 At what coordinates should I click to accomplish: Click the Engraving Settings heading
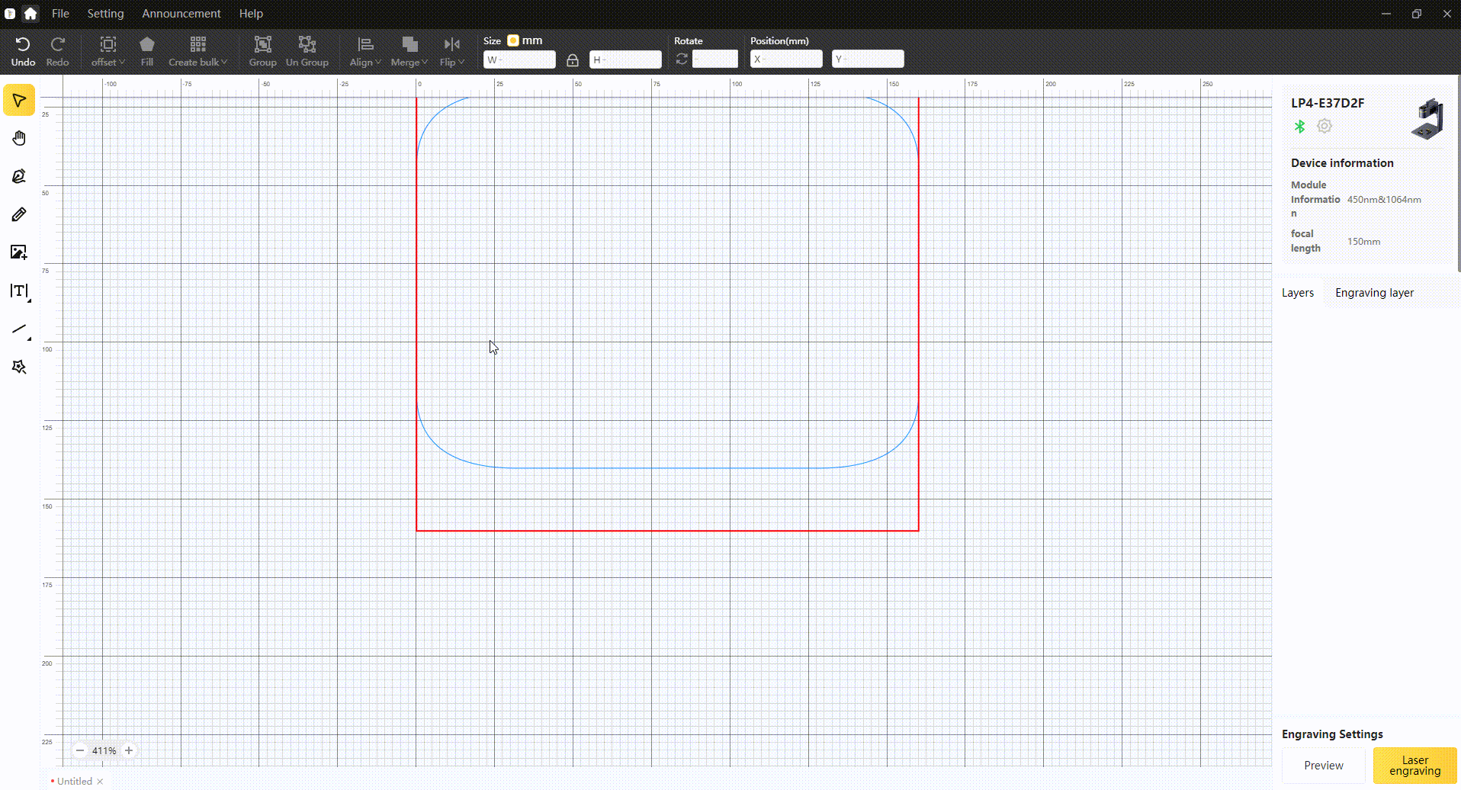1332,734
